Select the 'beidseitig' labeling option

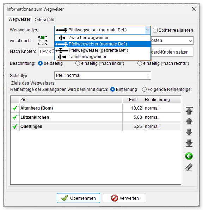click(40, 63)
